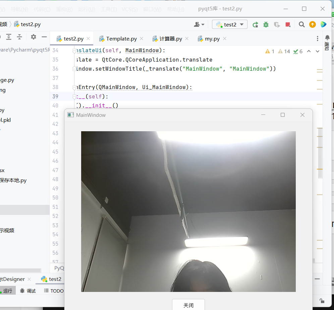Switch to the Template.py editor tab
The image size is (334, 310).
click(x=121, y=39)
